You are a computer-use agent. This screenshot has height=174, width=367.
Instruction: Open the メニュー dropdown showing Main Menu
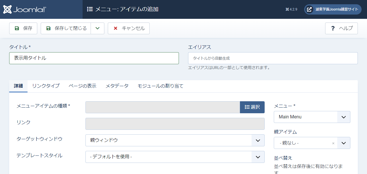click(312, 117)
